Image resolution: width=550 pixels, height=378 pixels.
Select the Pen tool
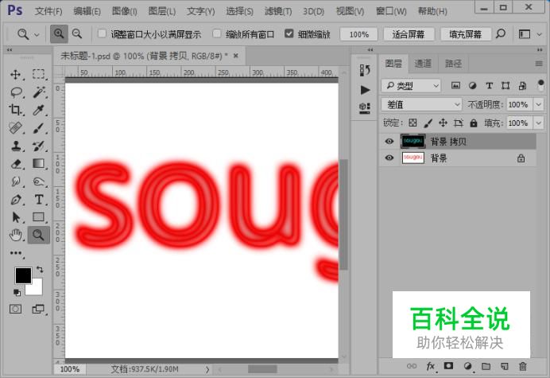click(15, 200)
